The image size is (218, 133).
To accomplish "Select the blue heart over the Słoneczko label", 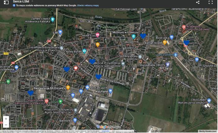I will (66, 69).
